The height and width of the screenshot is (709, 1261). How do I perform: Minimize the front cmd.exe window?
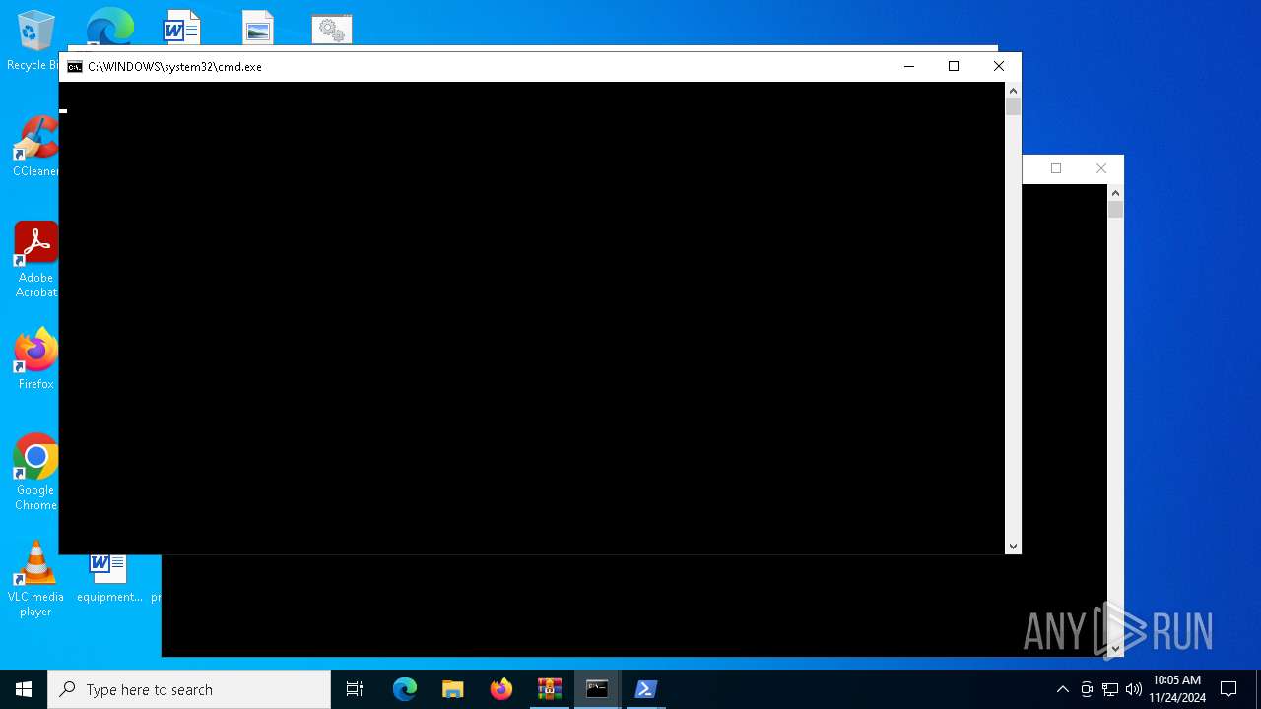click(x=908, y=66)
